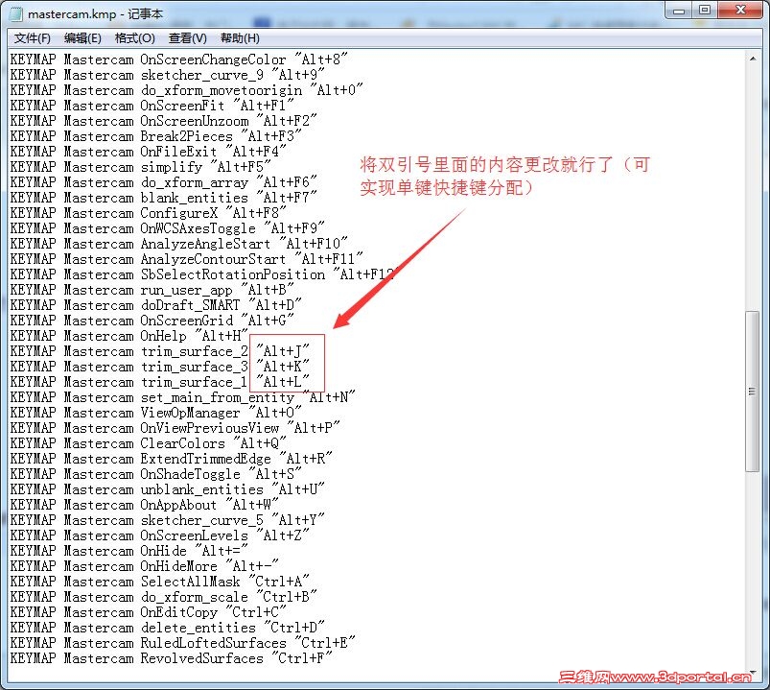
Task: Click the OnScreenFit "Alt+F1" line
Action: tap(152, 106)
